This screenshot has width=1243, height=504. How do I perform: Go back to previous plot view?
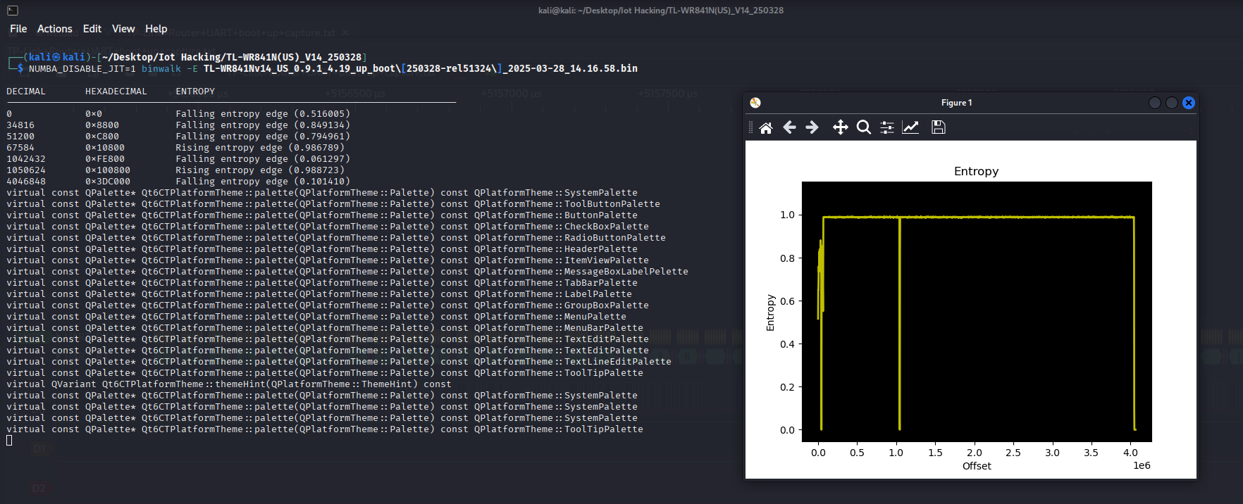[789, 127]
